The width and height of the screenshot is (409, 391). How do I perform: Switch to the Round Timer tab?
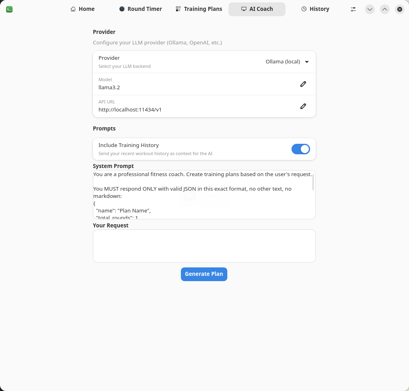141,9
